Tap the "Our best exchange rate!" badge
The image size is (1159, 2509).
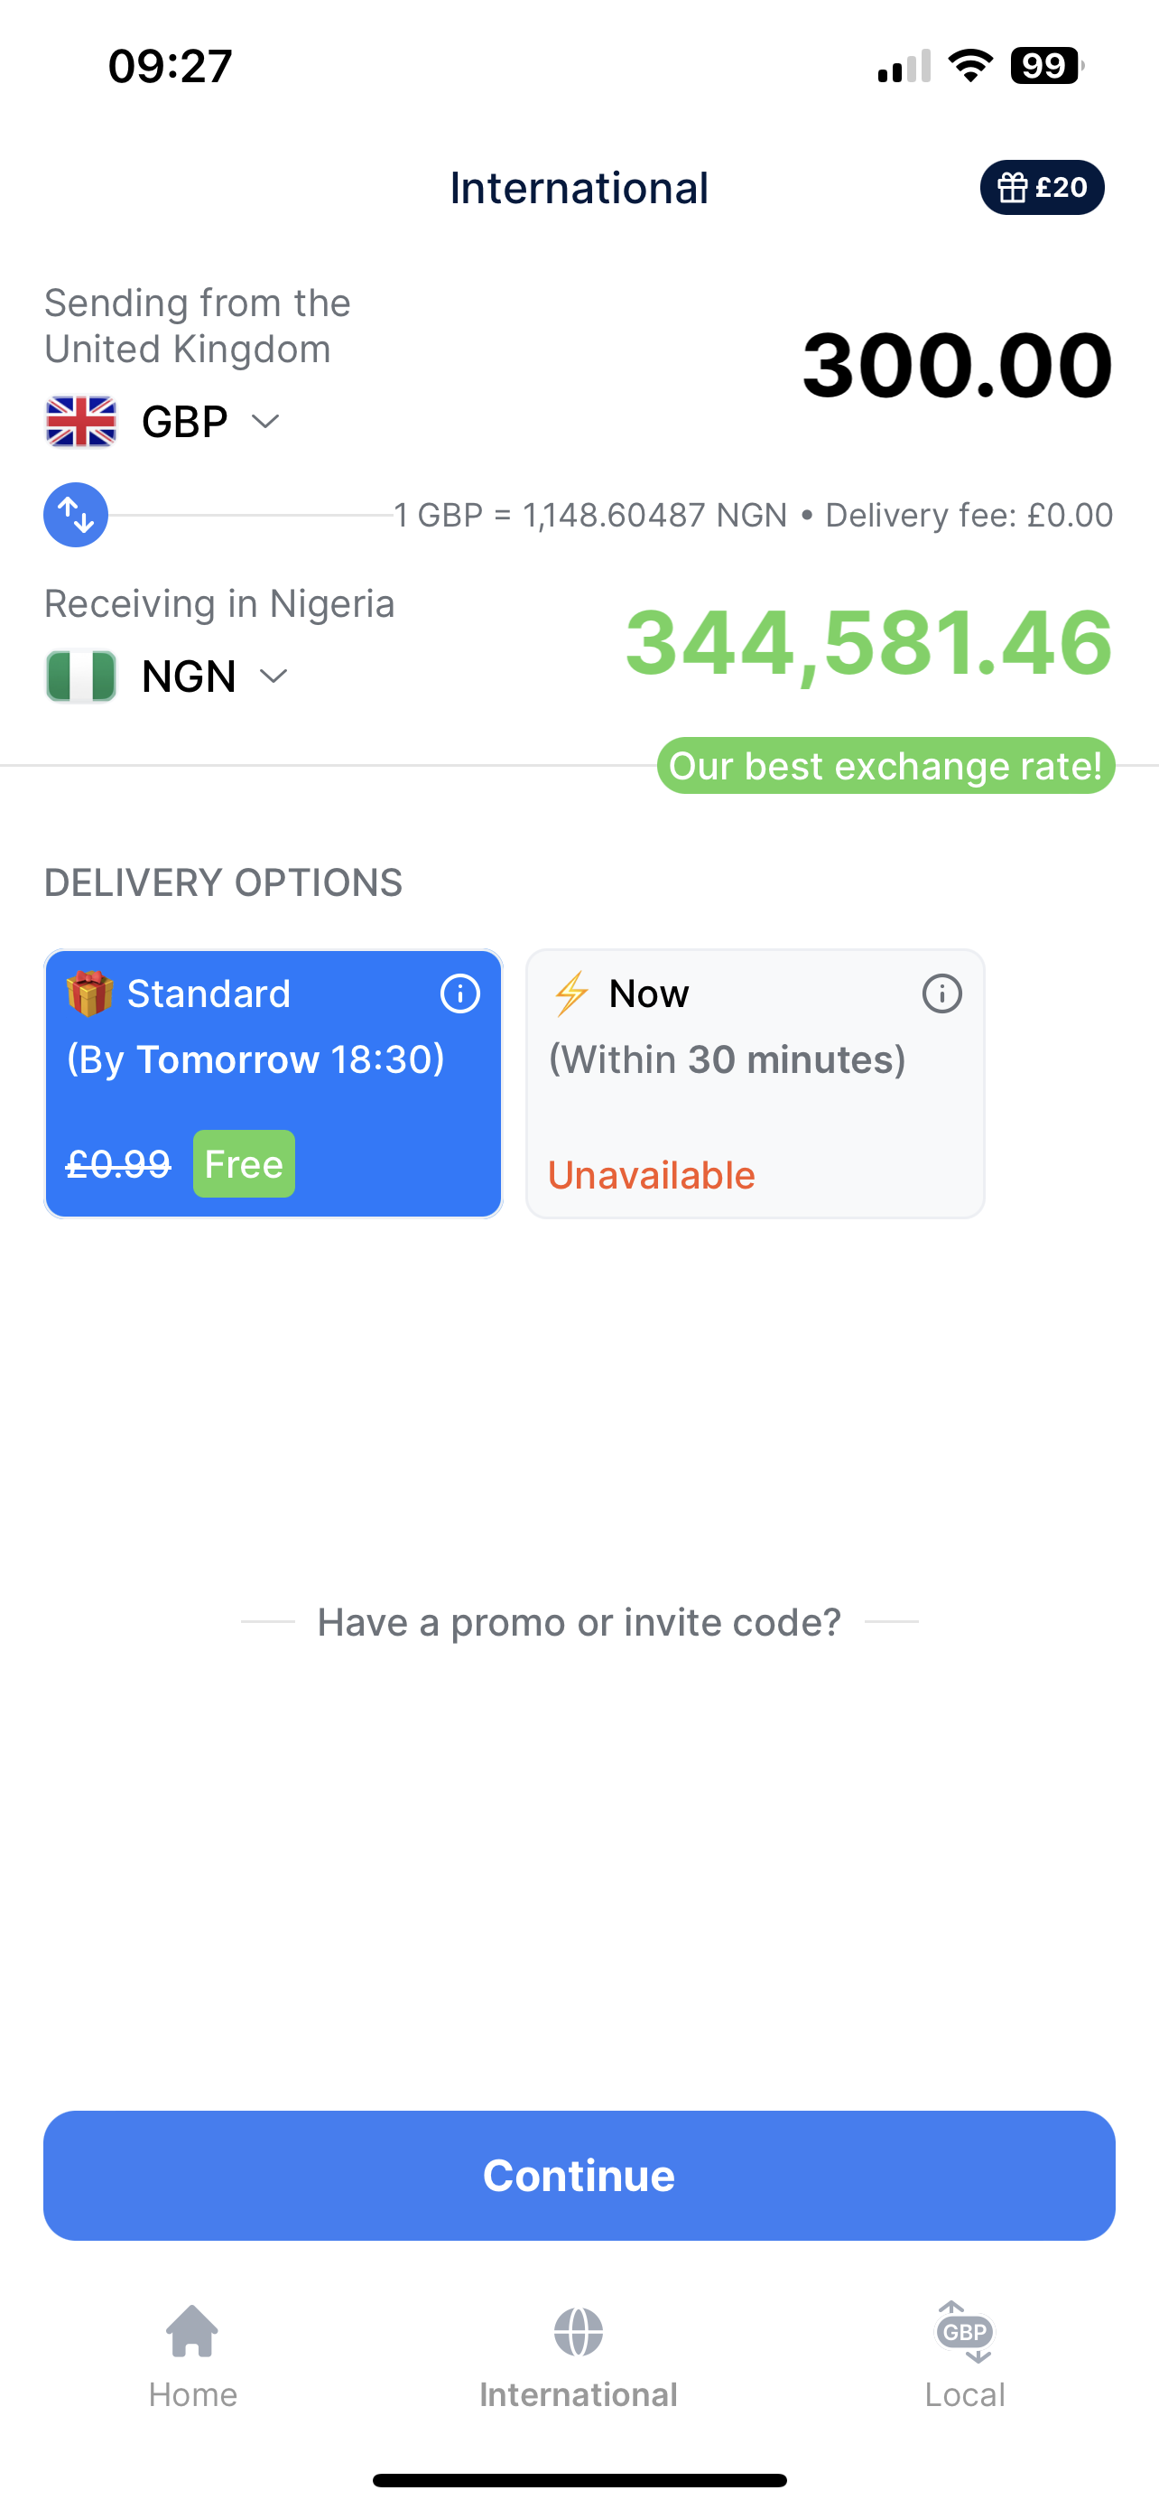[885, 767]
